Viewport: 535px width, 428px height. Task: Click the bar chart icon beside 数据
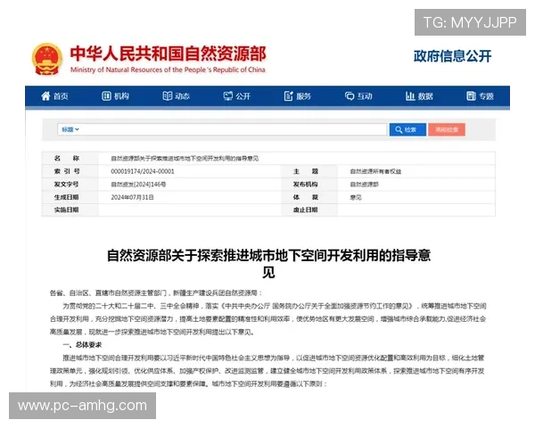point(410,96)
